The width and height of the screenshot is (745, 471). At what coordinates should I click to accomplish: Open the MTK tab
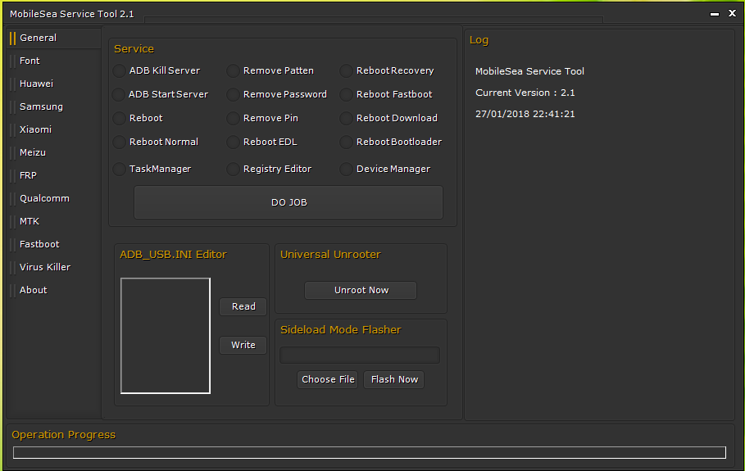click(x=54, y=221)
